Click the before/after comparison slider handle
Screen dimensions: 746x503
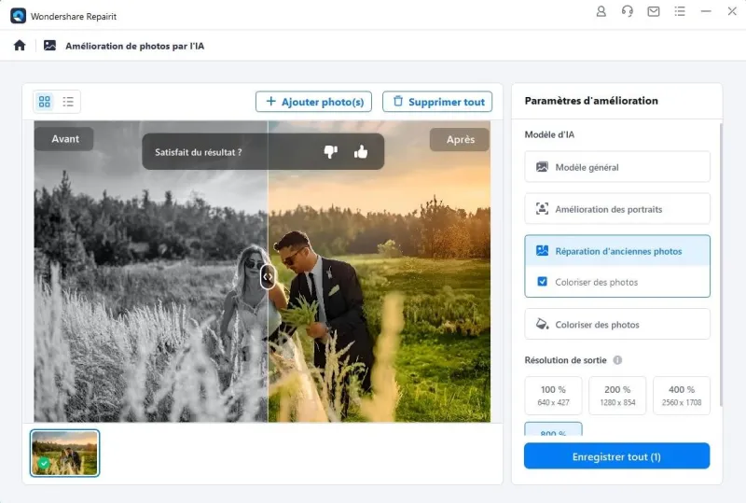pyautogui.click(x=268, y=276)
